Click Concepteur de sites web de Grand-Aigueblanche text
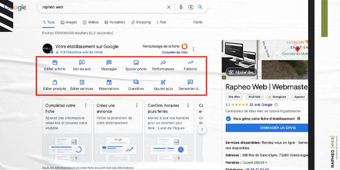The width and height of the screenshot is (340, 170). coord(263,111)
